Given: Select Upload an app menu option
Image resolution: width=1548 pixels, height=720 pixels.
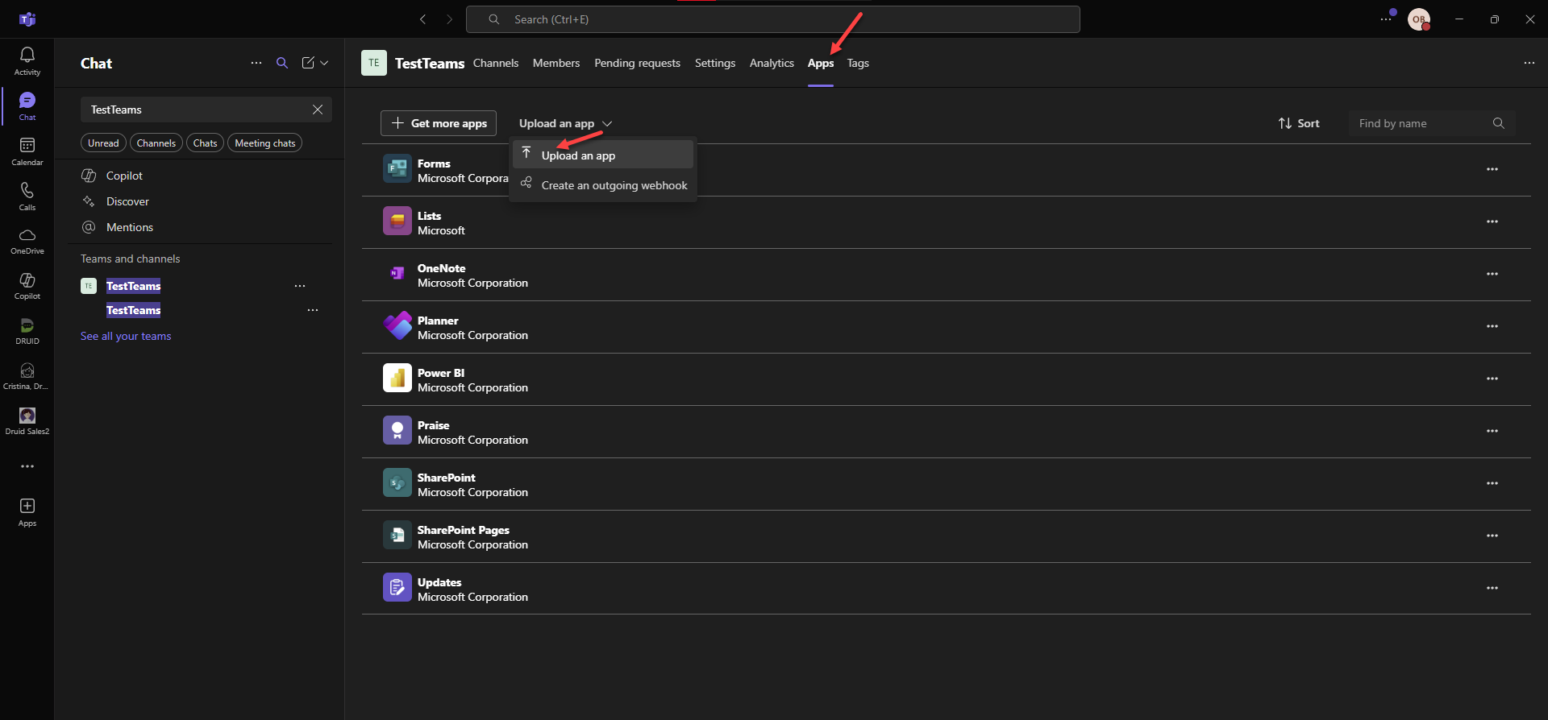Looking at the screenshot, I should (x=603, y=155).
